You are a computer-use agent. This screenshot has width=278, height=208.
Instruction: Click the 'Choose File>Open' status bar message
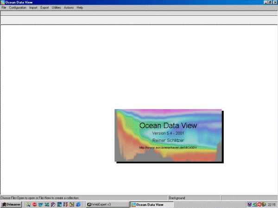40,198
